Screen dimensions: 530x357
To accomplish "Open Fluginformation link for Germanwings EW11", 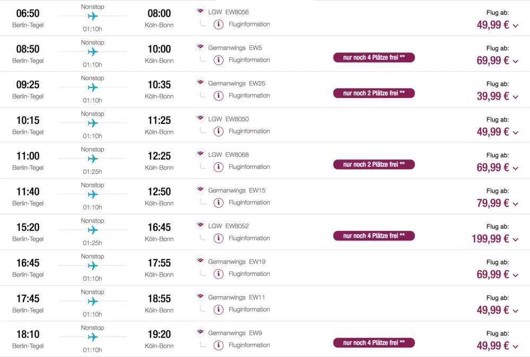I will (249, 309).
